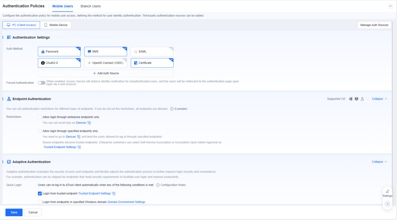
Task: Click the Authentication Settings section icon
Action: point(9,37)
